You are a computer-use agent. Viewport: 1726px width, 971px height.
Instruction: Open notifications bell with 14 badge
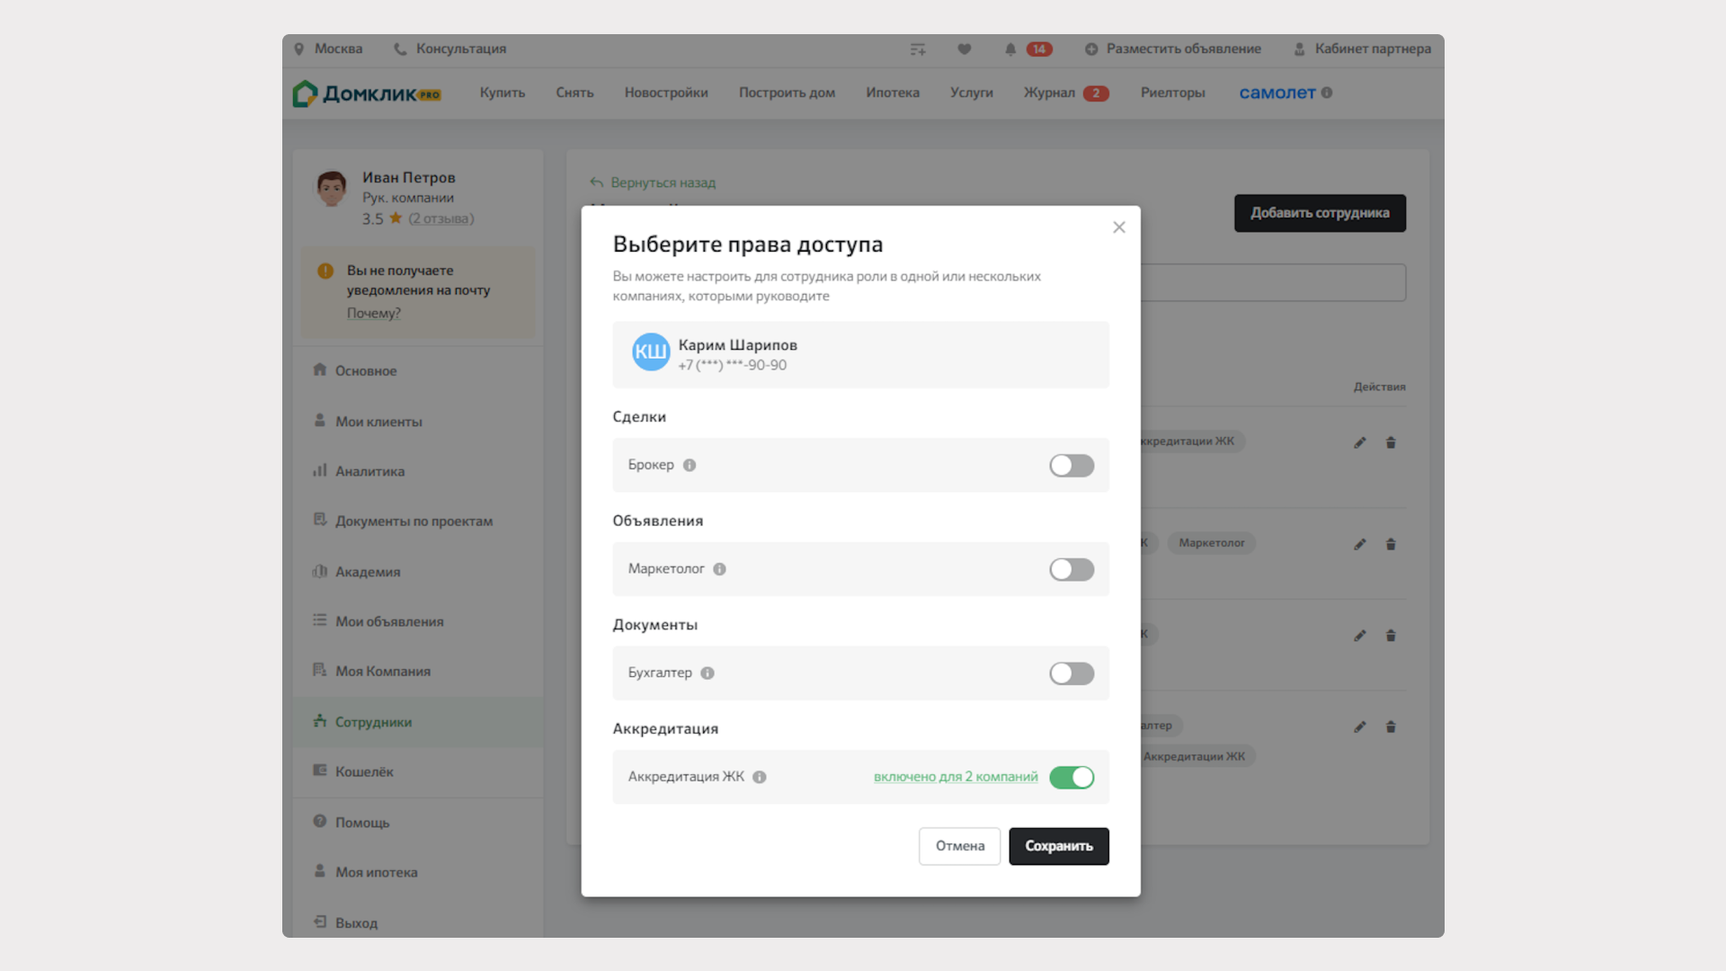[x=1028, y=49]
